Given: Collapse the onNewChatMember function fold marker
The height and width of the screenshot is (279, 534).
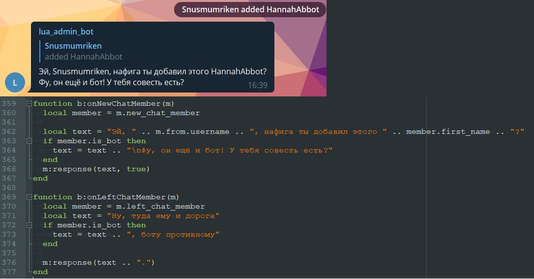Looking at the screenshot, I should [x=30, y=103].
